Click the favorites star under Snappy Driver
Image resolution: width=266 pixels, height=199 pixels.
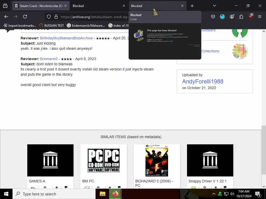click(216, 187)
